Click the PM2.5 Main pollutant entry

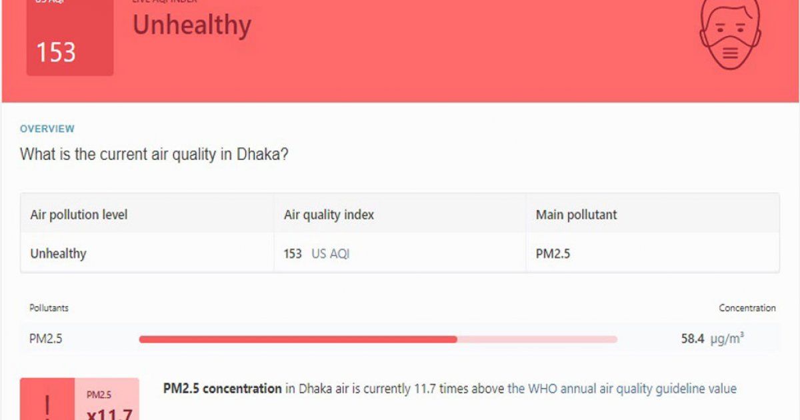(553, 253)
